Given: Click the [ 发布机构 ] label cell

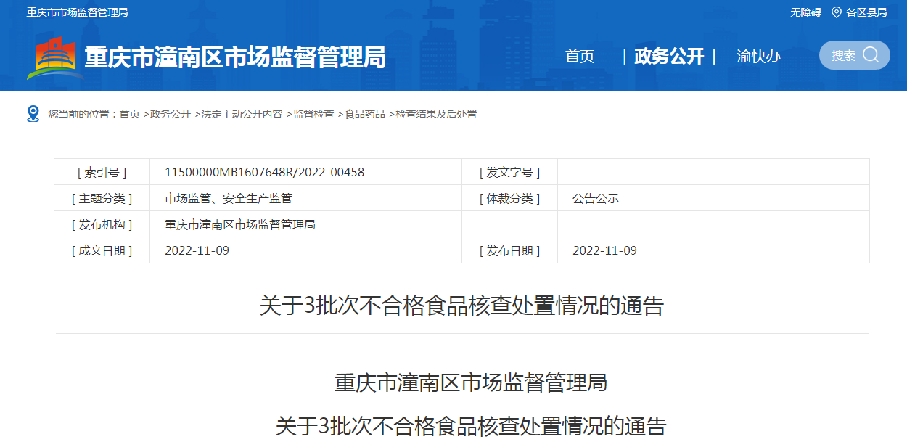Looking at the screenshot, I should pyautogui.click(x=102, y=224).
